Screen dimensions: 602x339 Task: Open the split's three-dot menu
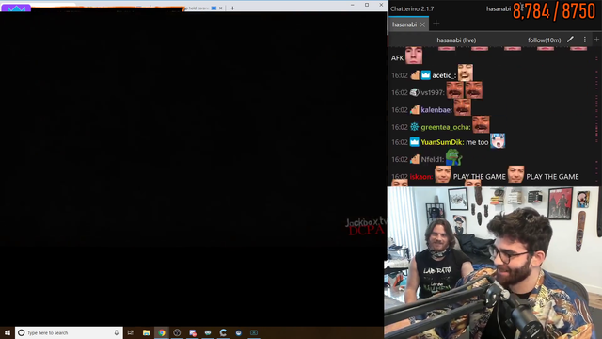click(x=585, y=40)
